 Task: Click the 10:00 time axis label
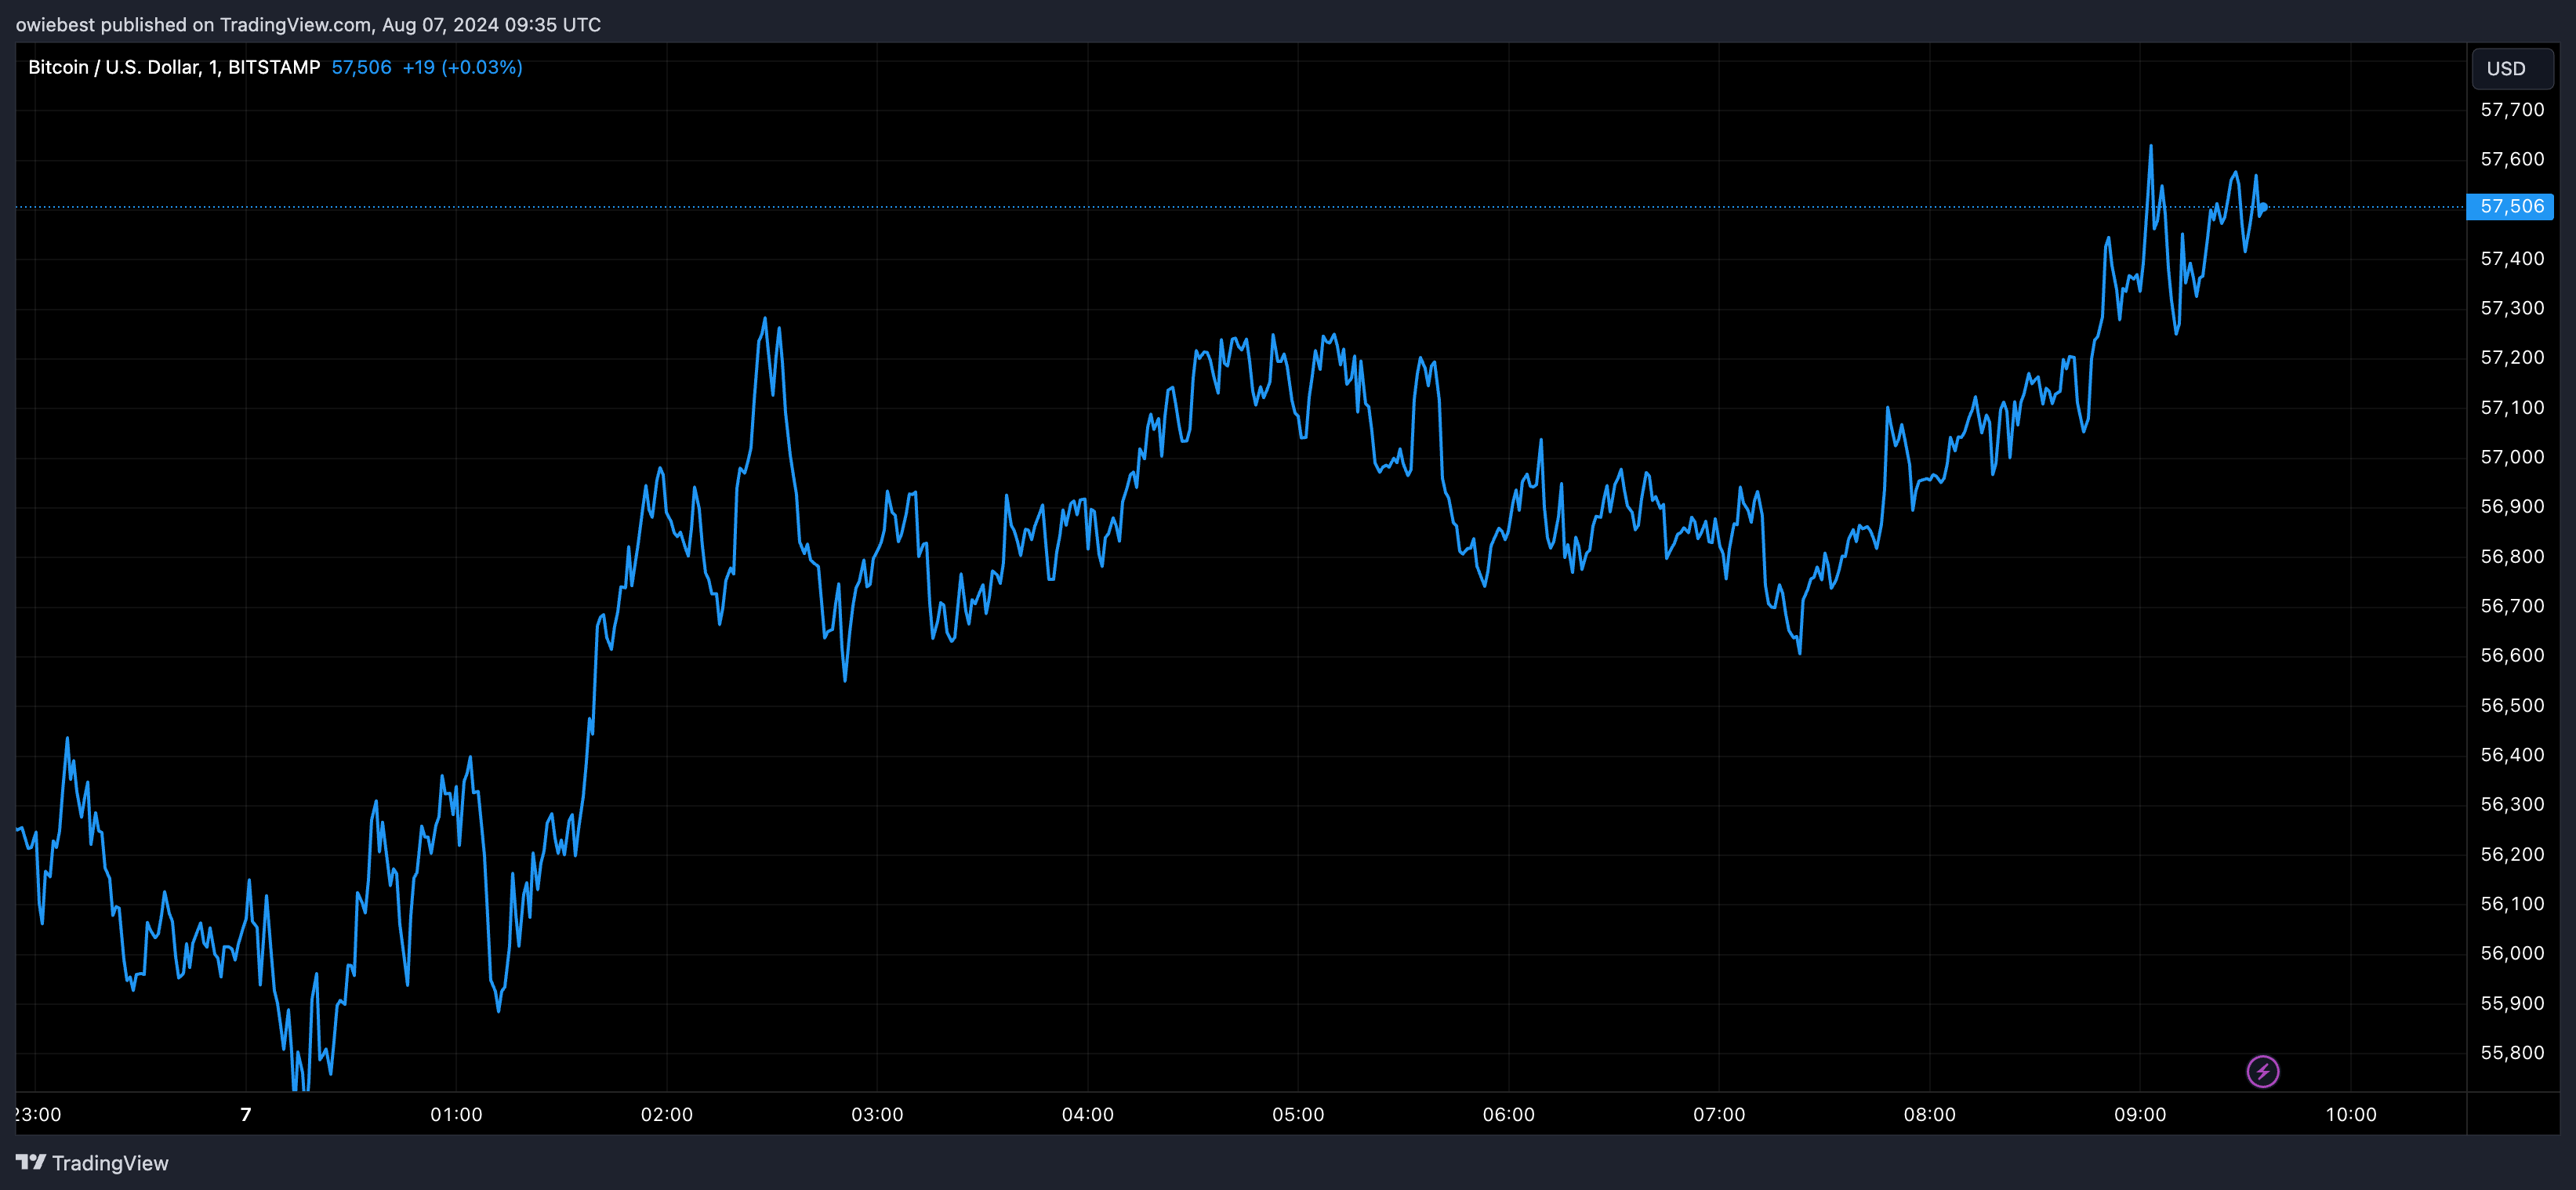click(2351, 1115)
